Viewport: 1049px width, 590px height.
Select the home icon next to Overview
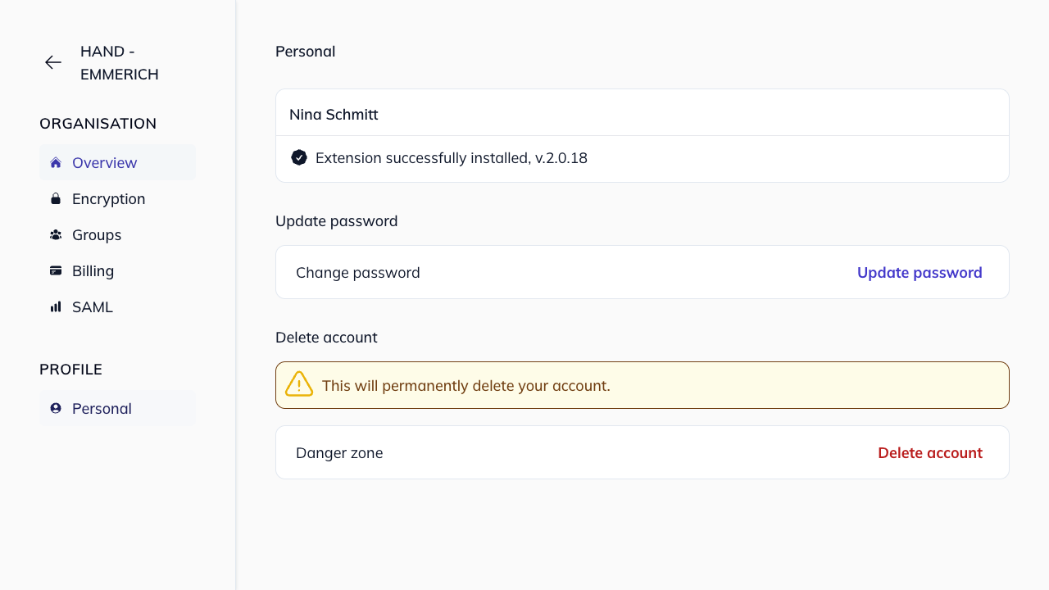55,162
